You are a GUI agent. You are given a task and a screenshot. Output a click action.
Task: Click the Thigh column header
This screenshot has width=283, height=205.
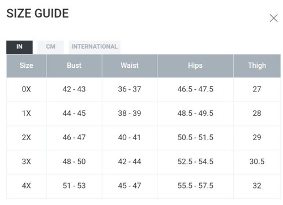tap(257, 66)
